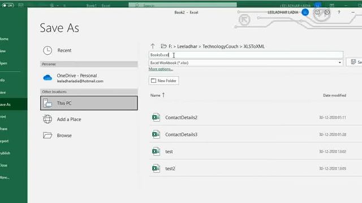Click date 30-12-2020 13:05 of test2
362x203 pixels.
tap(333, 169)
